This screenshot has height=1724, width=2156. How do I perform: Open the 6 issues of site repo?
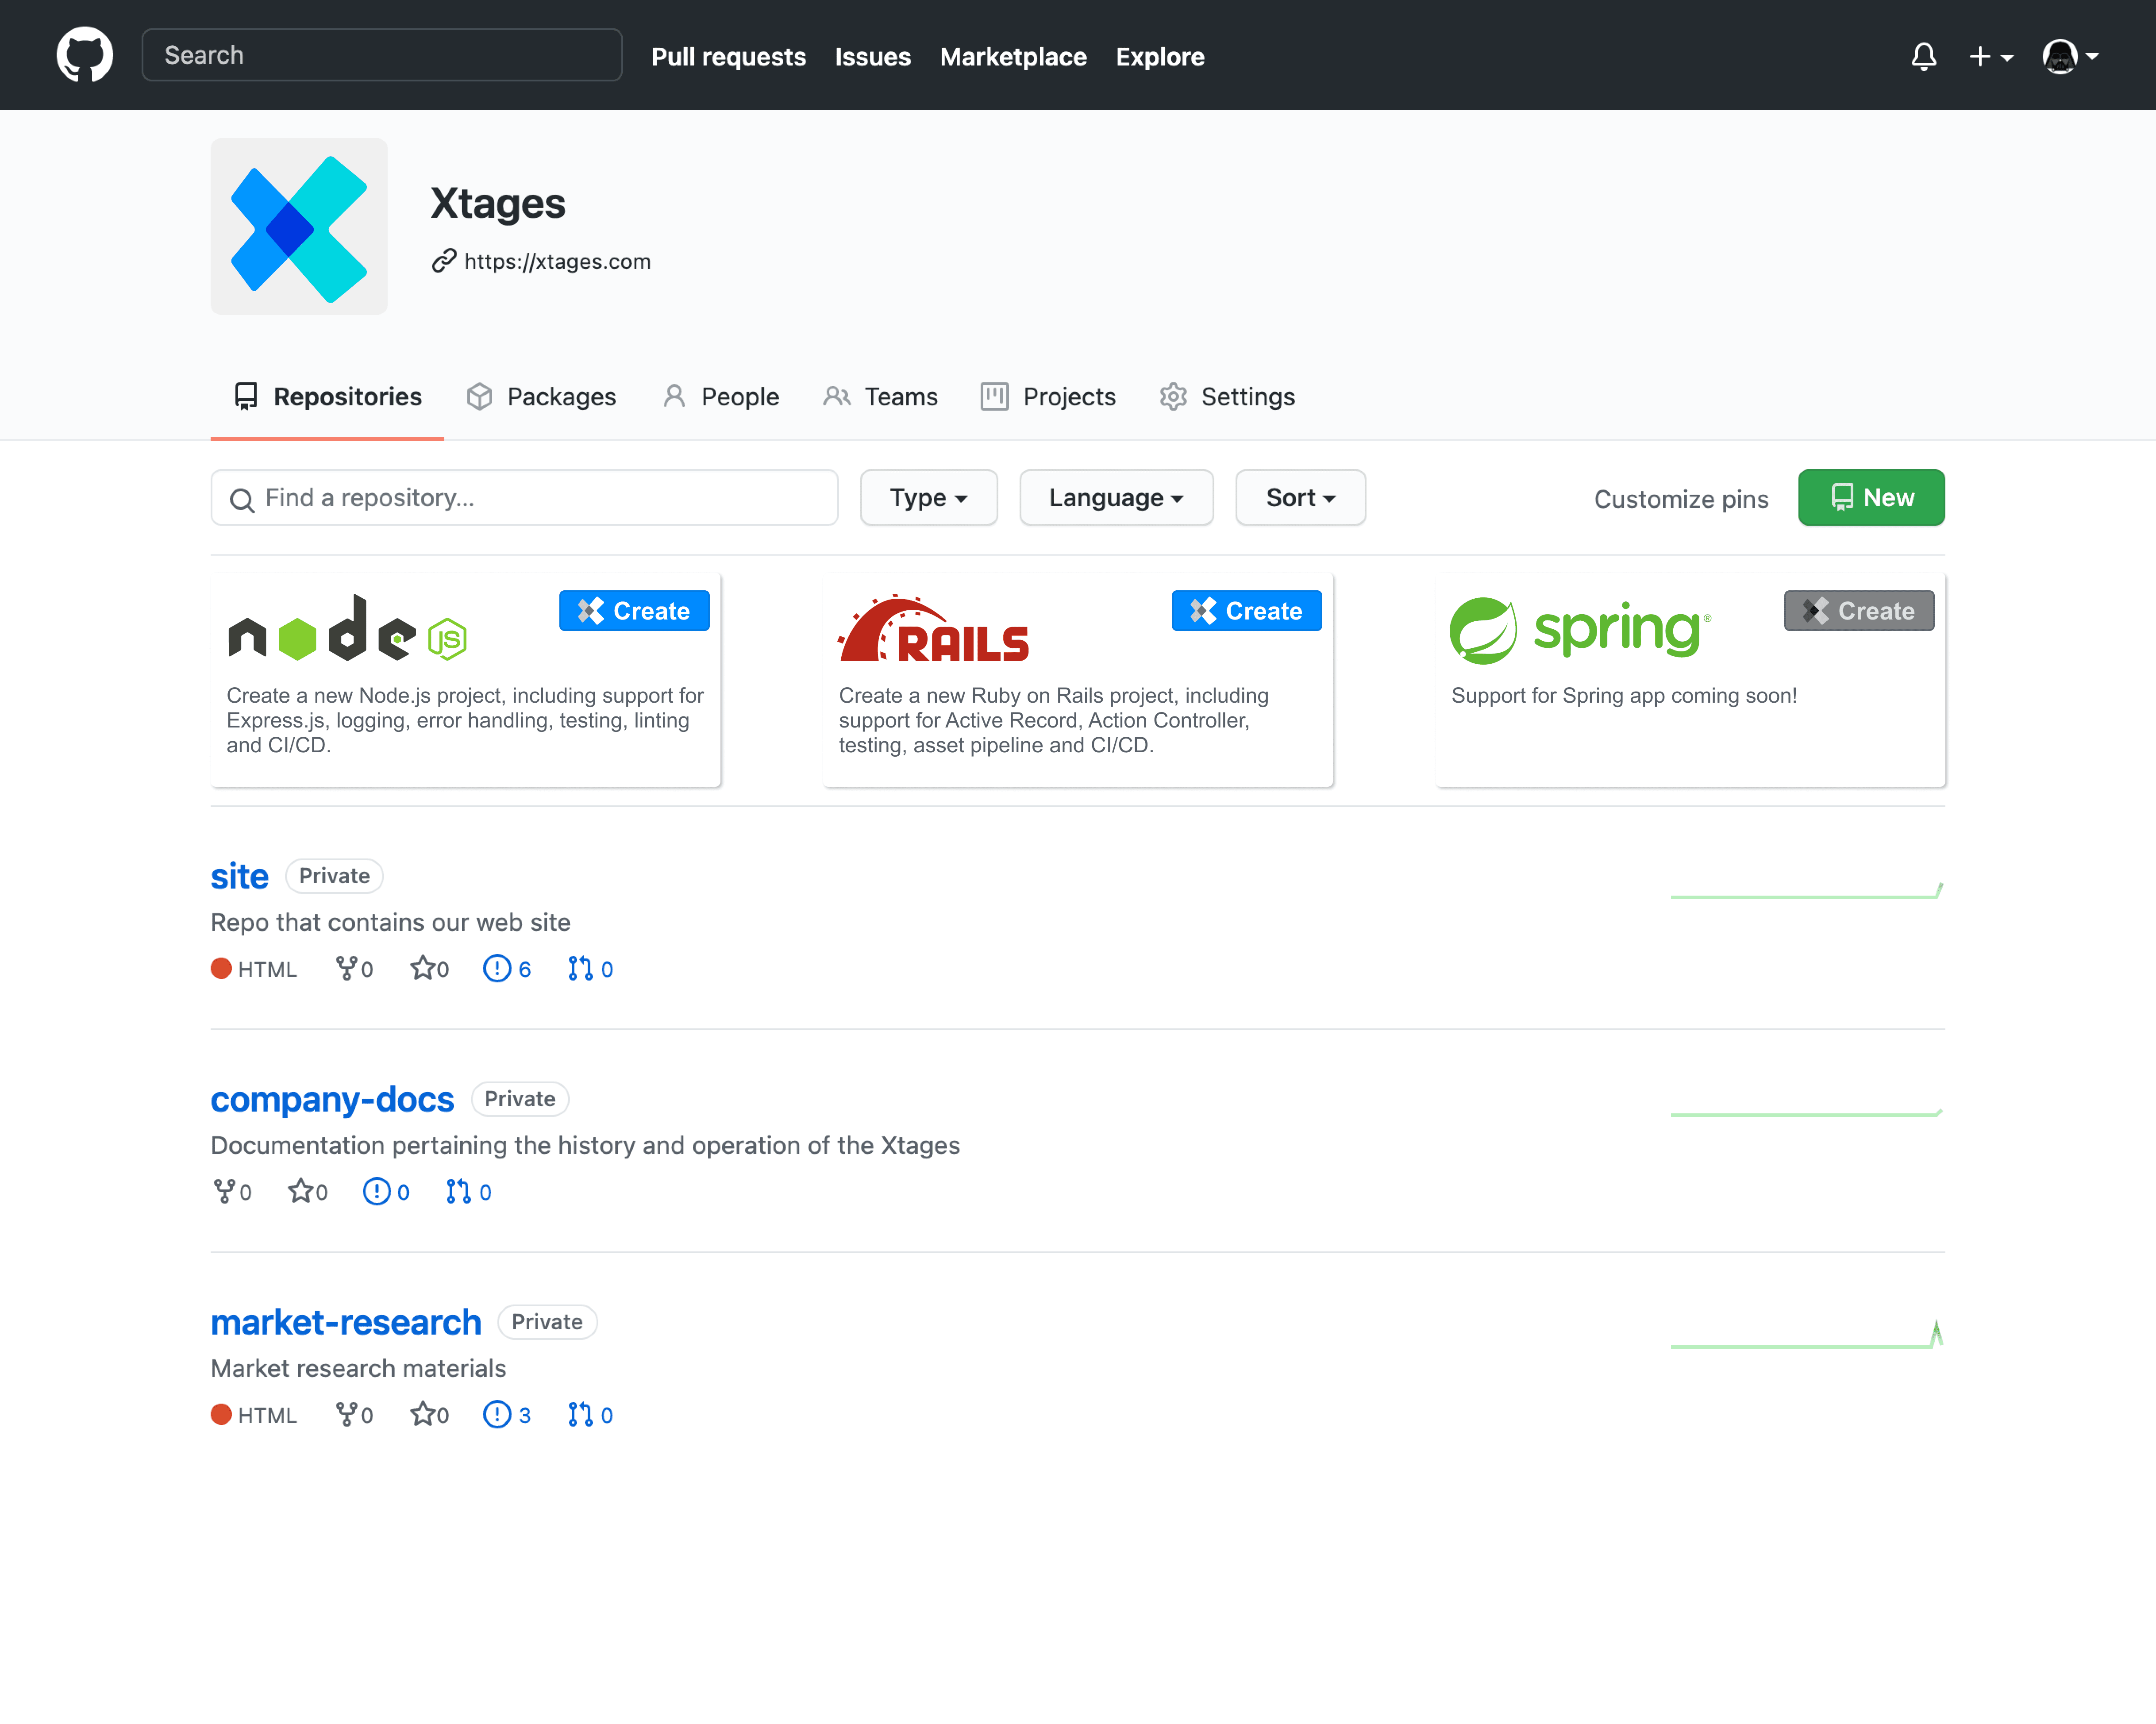[507, 969]
